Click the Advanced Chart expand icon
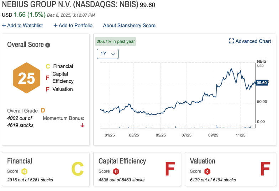The width and height of the screenshot is (279, 191). point(231,41)
